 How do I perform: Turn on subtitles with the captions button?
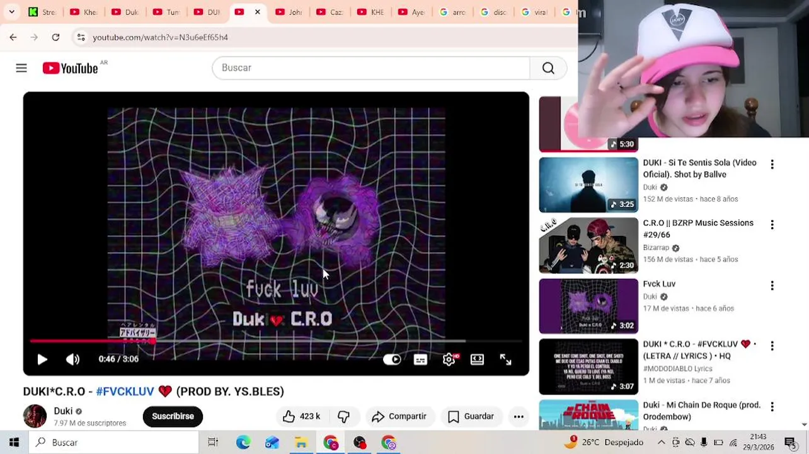[x=420, y=359]
